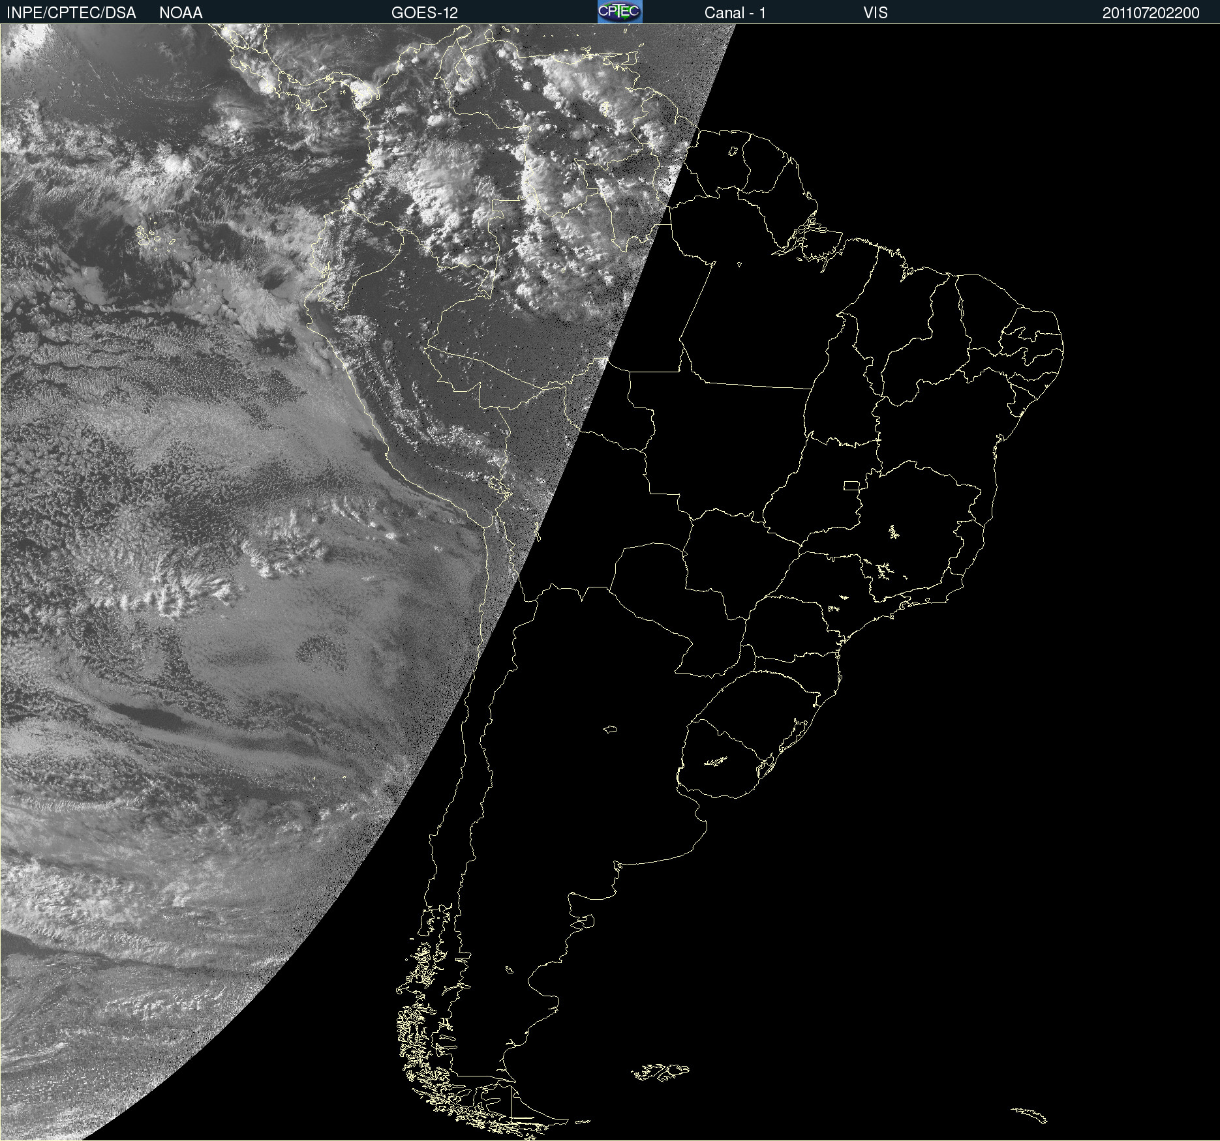Screen dimensions: 1220x1141
Task: Click the CPTEC logo in the header
Action: pyautogui.click(x=620, y=12)
